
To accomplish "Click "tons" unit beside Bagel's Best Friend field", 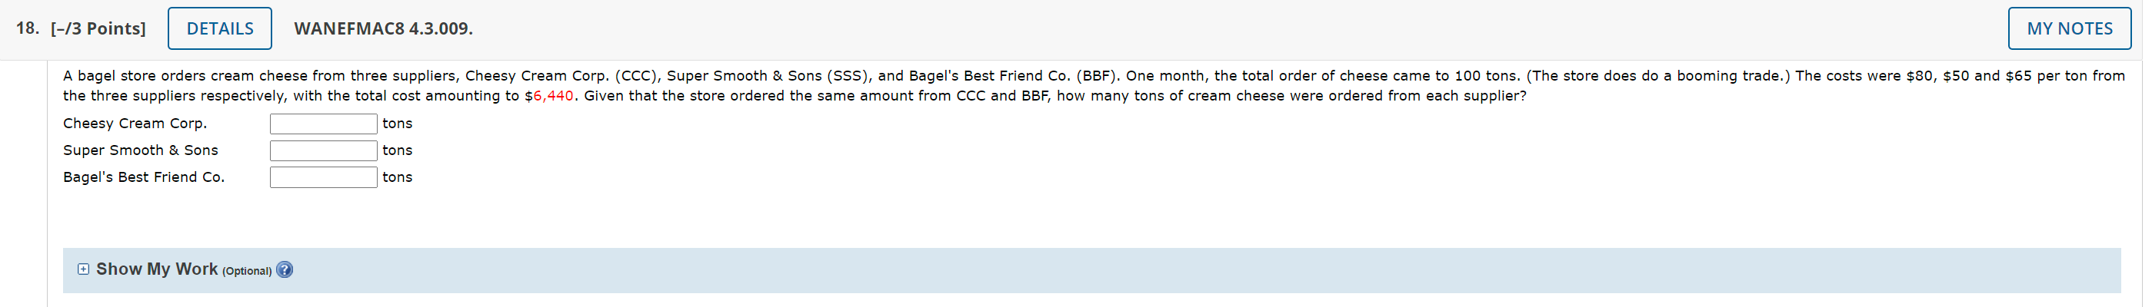I will (397, 177).
